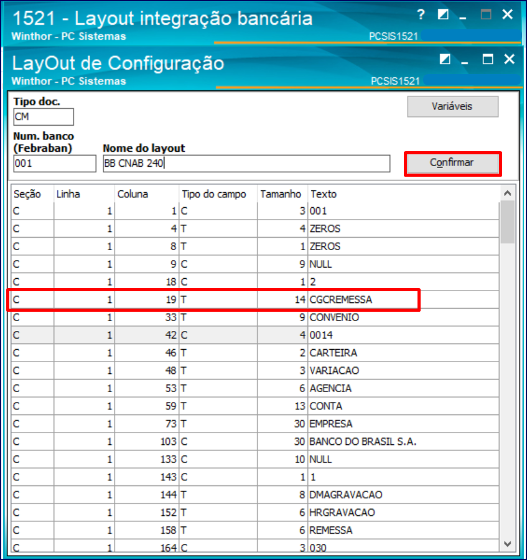Screen dimensions: 527x560
Task: Click the Tamanho cell with value 10
Action: point(282,459)
